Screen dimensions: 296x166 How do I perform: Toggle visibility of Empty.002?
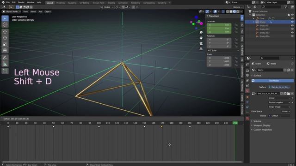click(292, 29)
